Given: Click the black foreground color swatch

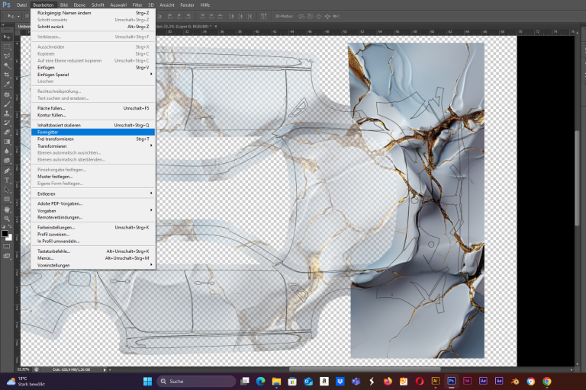Looking at the screenshot, I should (5, 234).
